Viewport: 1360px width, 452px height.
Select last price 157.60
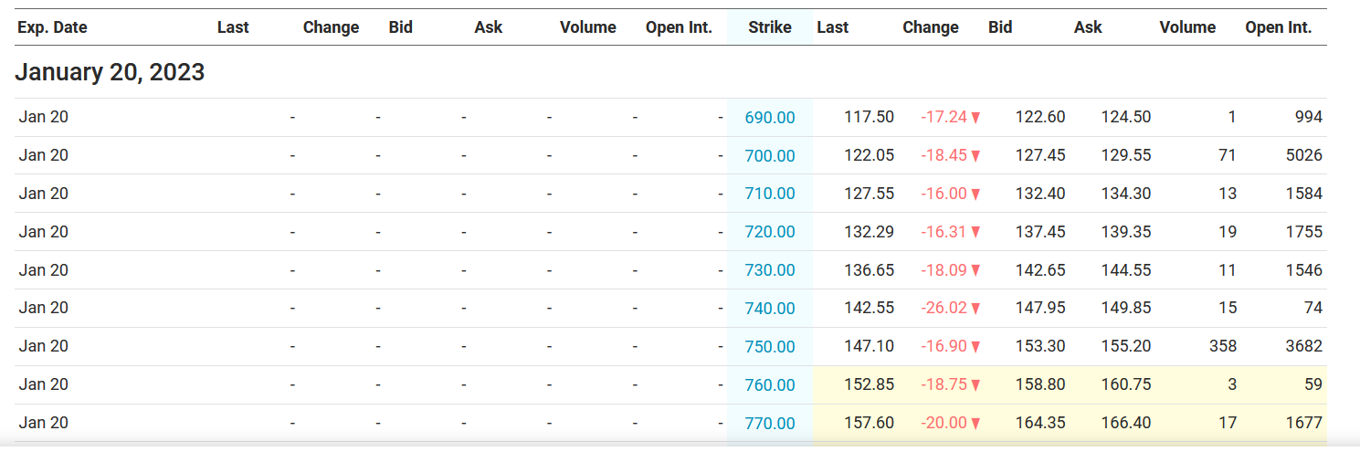coord(869,423)
